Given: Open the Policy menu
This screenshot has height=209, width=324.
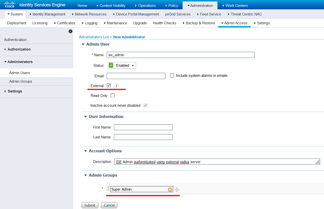Looking at the screenshot, I should (172, 6).
